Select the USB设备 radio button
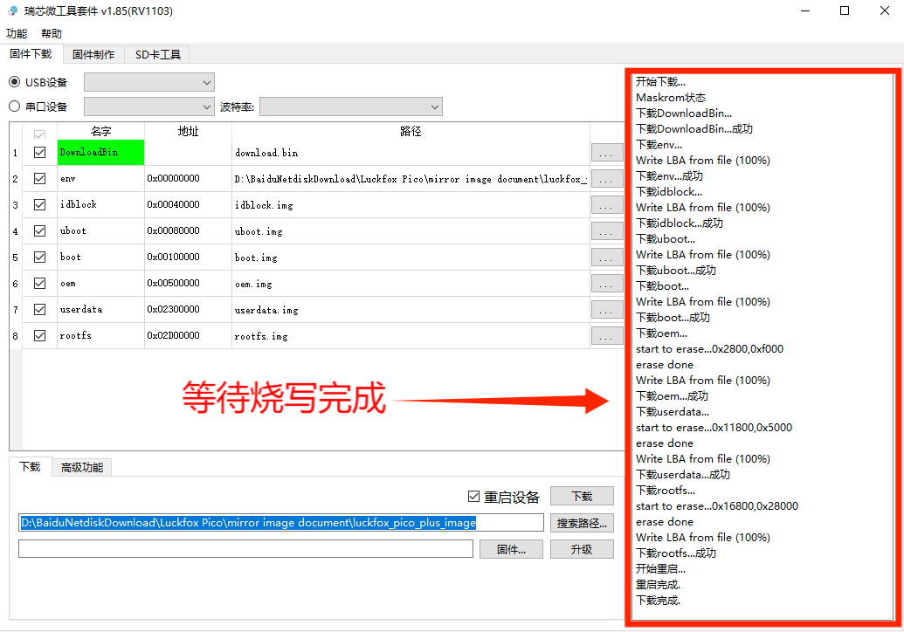 tap(15, 82)
